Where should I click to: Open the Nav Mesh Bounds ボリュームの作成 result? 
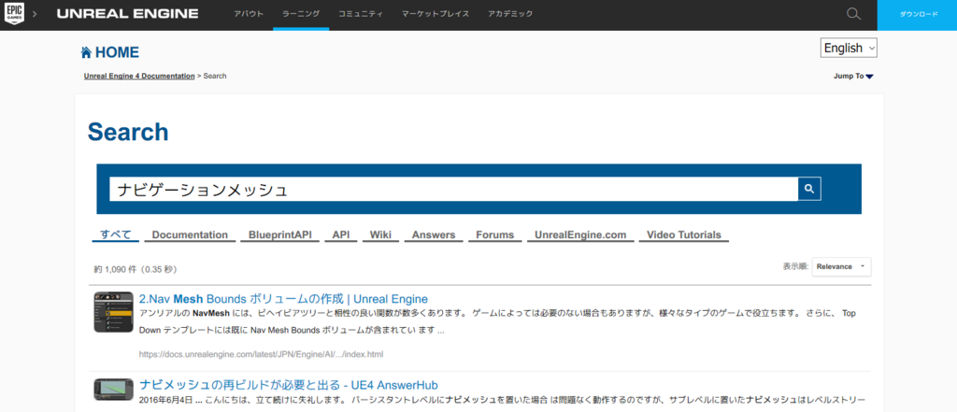284,299
